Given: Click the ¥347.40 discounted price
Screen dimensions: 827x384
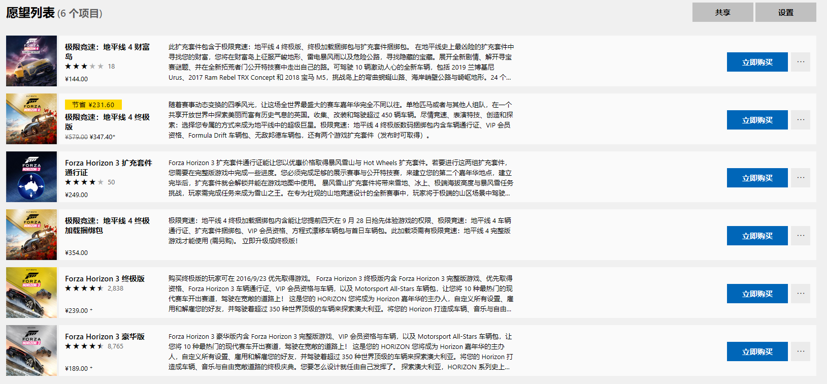Looking at the screenshot, I should point(103,137).
